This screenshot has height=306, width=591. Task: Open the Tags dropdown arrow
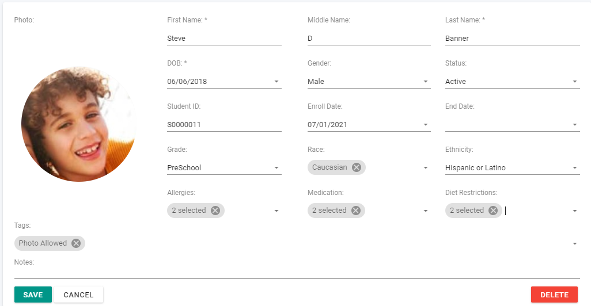574,243
